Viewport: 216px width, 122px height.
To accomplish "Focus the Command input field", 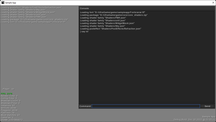I will click(146, 106).
